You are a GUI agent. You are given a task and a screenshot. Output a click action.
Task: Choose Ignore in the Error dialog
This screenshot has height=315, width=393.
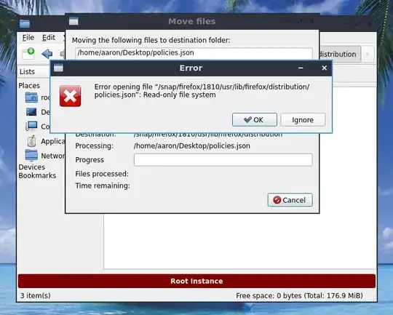click(303, 120)
